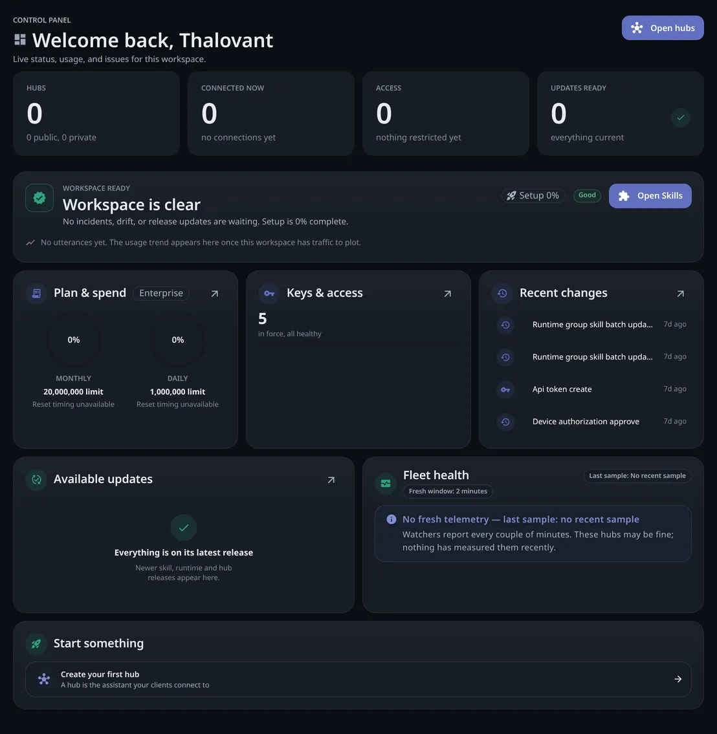Click the usage trend line icon
The width and height of the screenshot is (717, 734).
[30, 243]
